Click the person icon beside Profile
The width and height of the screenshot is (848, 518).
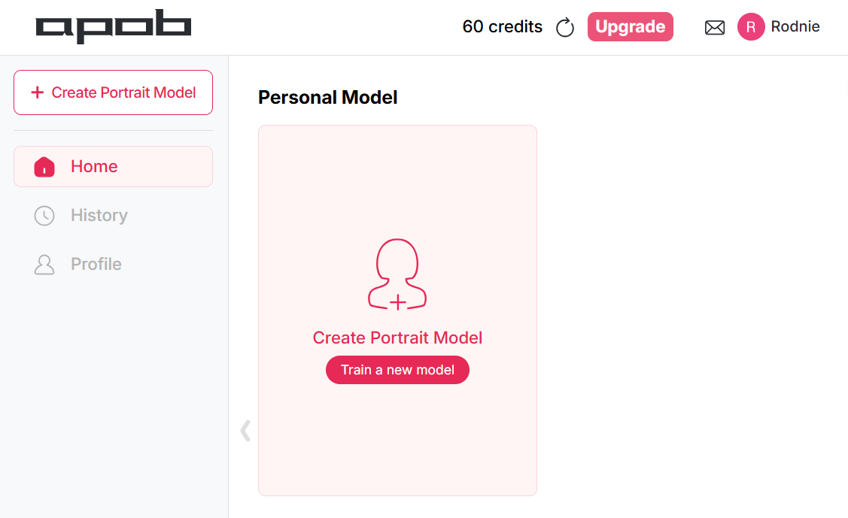[x=44, y=265]
